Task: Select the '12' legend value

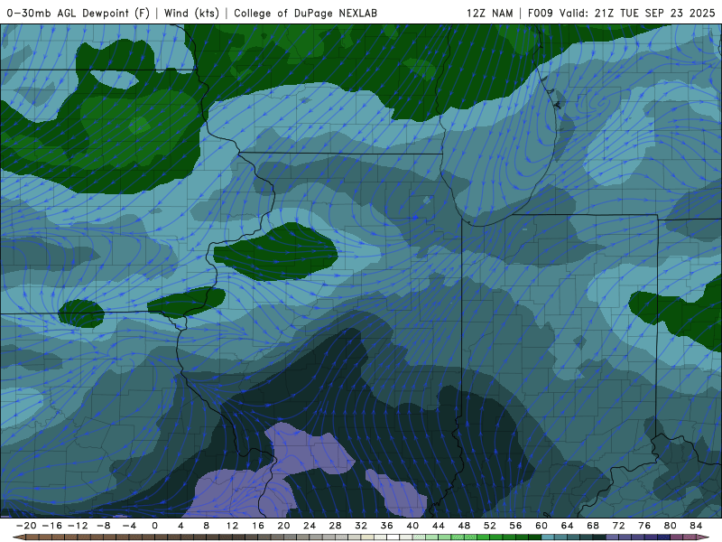Action: [x=232, y=526]
